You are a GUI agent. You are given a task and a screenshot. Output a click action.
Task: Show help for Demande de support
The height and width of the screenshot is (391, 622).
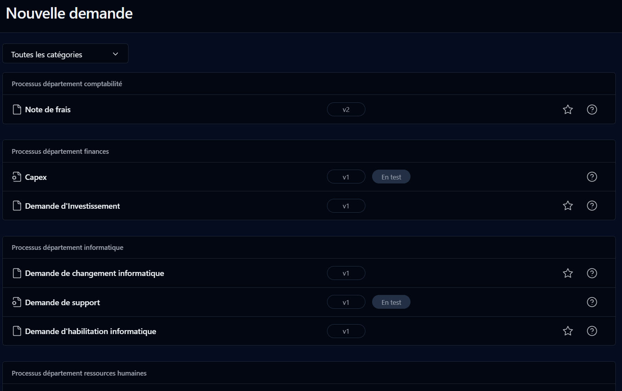coord(592,302)
